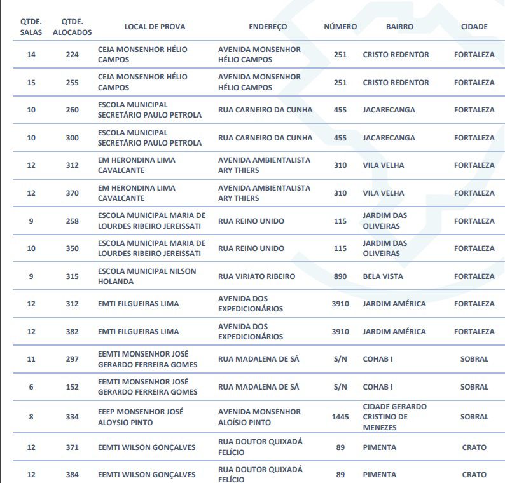Screen dimensions: 505x483
Task: Click Cidade Gerardo Cristino de Menezes cell
Action: pyautogui.click(x=394, y=417)
